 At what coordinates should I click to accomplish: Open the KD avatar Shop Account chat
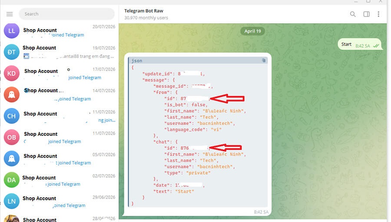coord(60,74)
